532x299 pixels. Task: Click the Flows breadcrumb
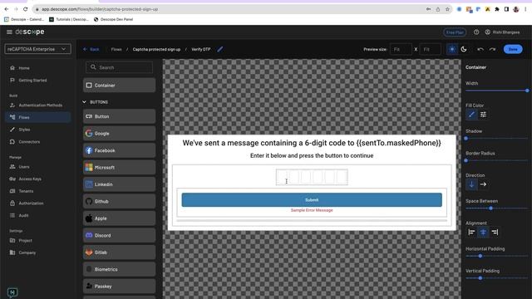tap(116, 50)
